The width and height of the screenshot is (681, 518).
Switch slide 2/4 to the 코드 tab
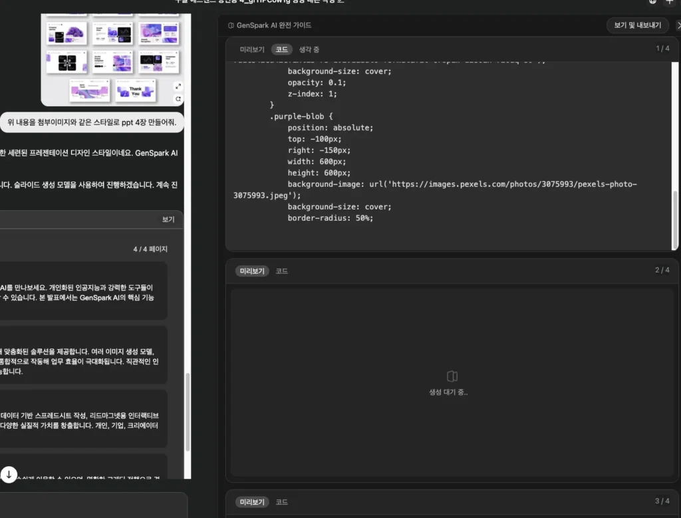[x=282, y=271]
